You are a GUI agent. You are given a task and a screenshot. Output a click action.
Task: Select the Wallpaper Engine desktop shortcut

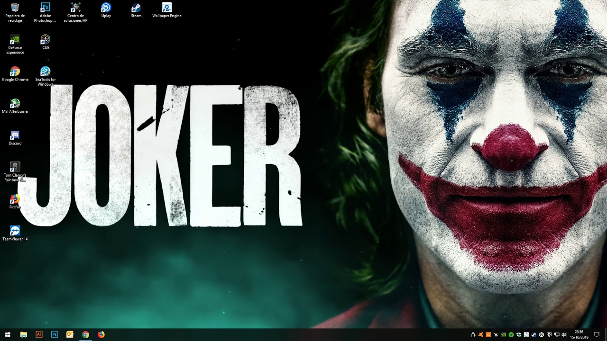click(x=167, y=10)
